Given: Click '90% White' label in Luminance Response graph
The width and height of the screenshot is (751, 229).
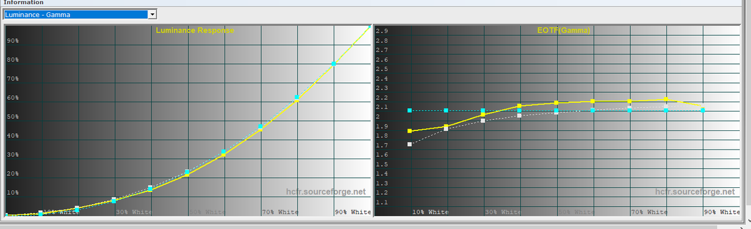Looking at the screenshot, I should 353,212.
